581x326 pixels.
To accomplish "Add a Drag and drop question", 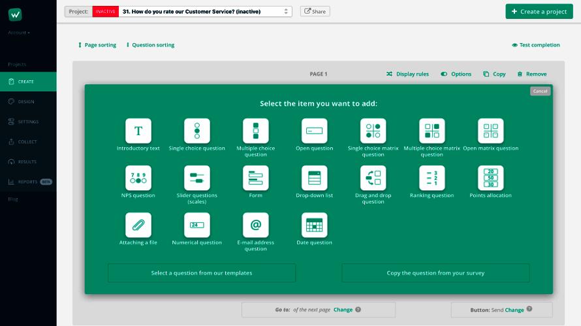I will [x=373, y=178].
